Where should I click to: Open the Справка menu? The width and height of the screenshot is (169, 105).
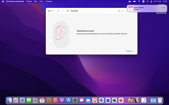(49, 1)
